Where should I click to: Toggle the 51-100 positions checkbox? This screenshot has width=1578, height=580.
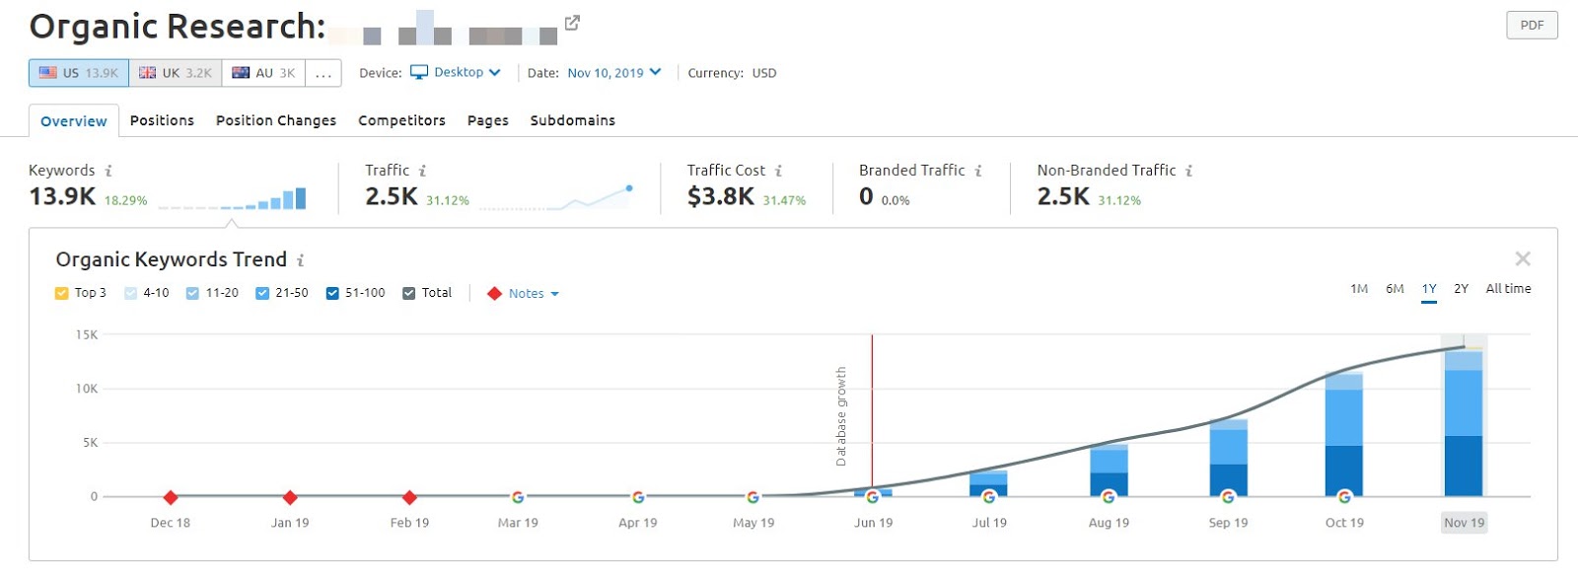tap(332, 293)
